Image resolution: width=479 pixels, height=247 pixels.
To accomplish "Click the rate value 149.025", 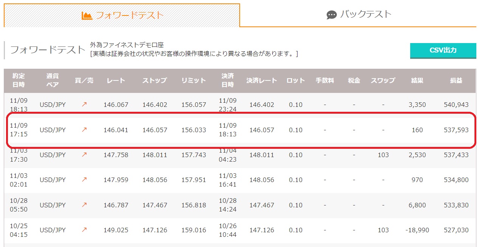I will [116, 230].
